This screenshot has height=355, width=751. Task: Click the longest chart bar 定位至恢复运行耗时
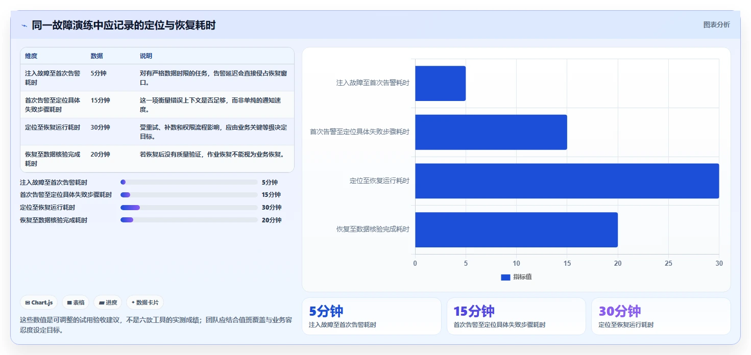tap(567, 181)
